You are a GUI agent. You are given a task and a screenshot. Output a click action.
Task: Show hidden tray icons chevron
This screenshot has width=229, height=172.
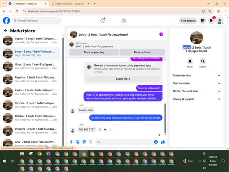point(200,161)
